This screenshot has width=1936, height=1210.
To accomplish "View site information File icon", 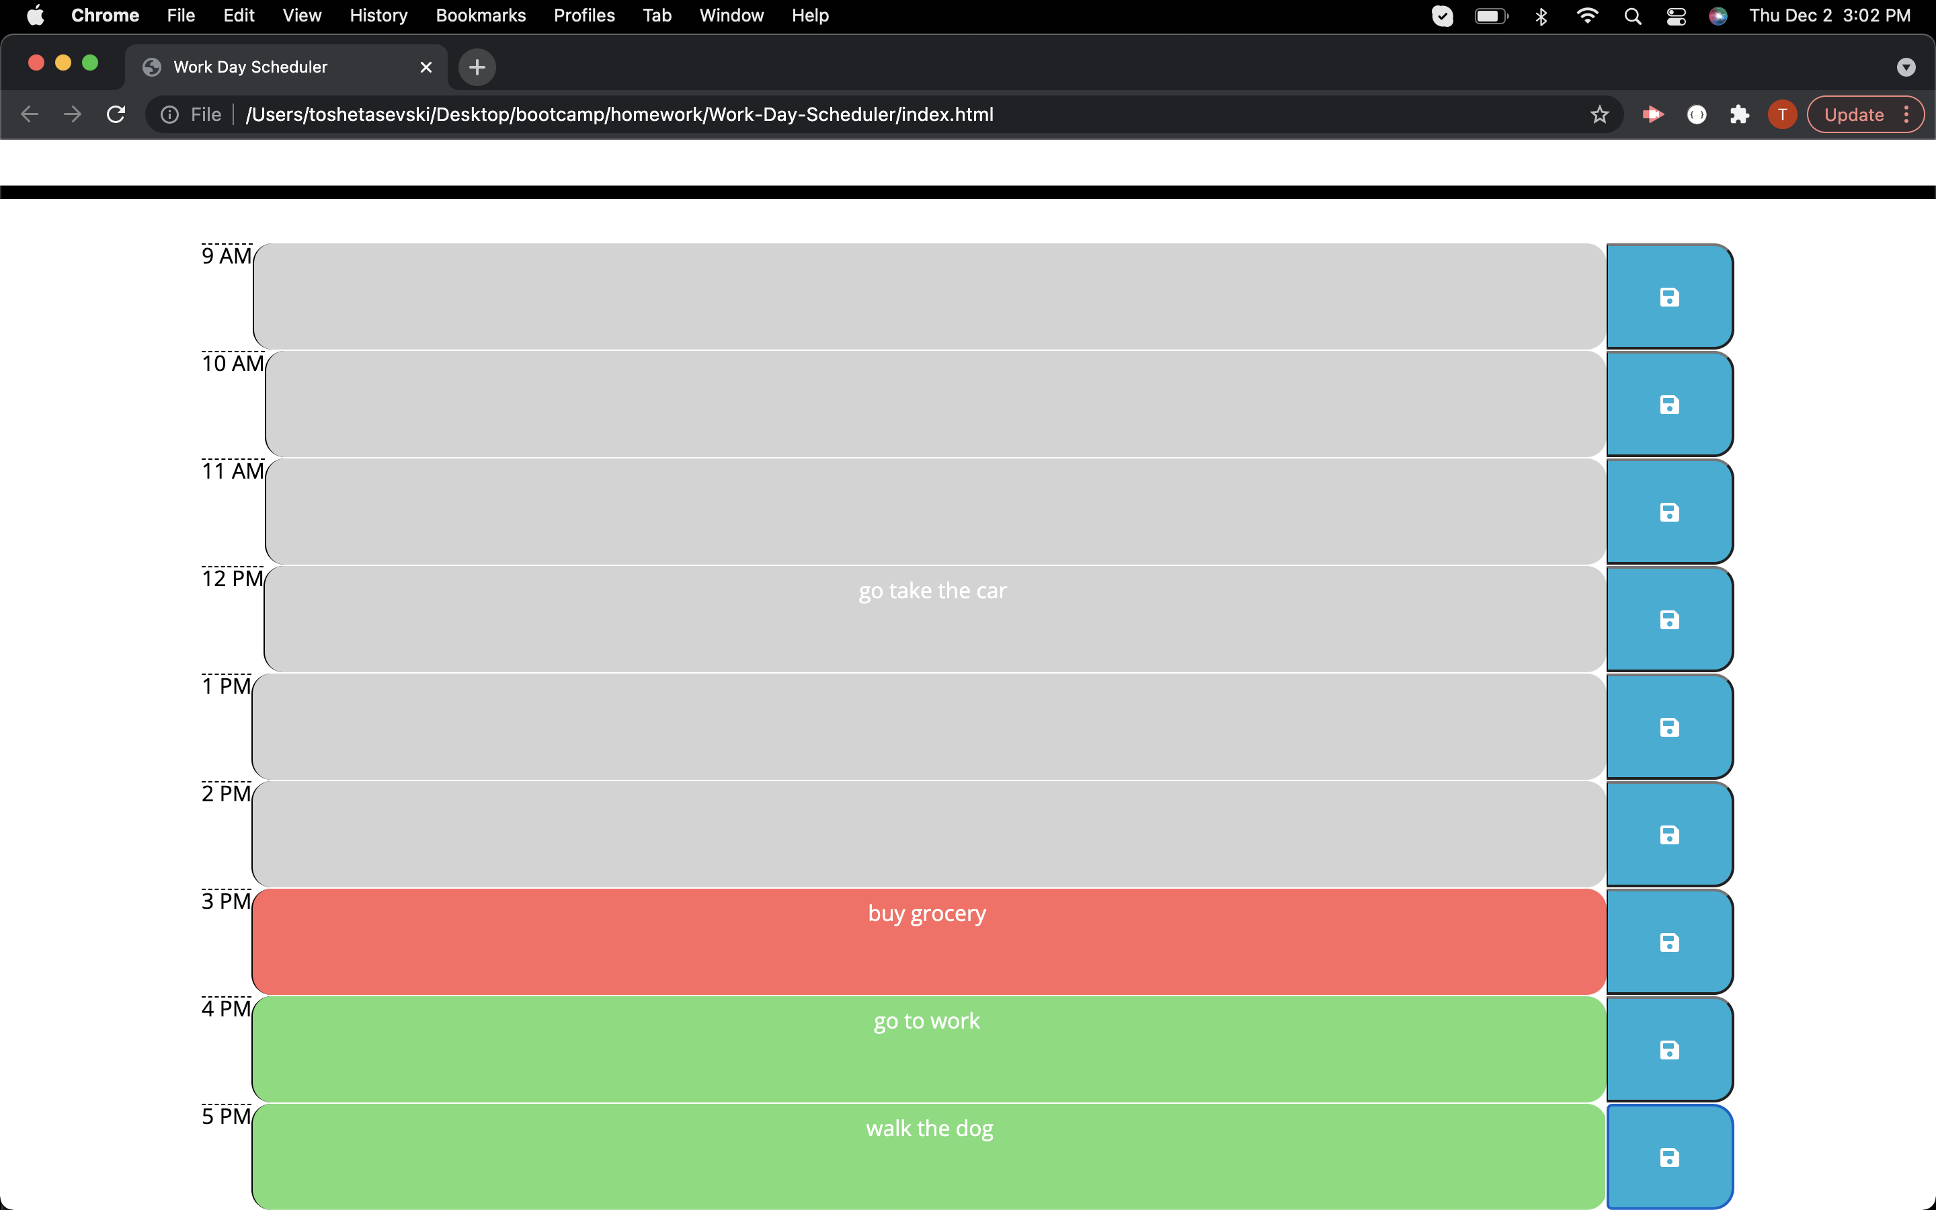I will [x=169, y=114].
